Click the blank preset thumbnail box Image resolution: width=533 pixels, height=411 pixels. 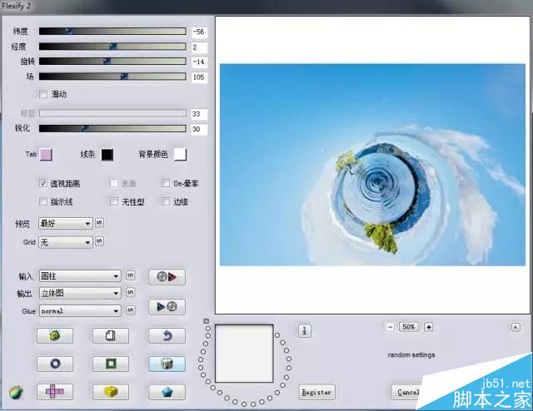pyautogui.click(x=244, y=354)
